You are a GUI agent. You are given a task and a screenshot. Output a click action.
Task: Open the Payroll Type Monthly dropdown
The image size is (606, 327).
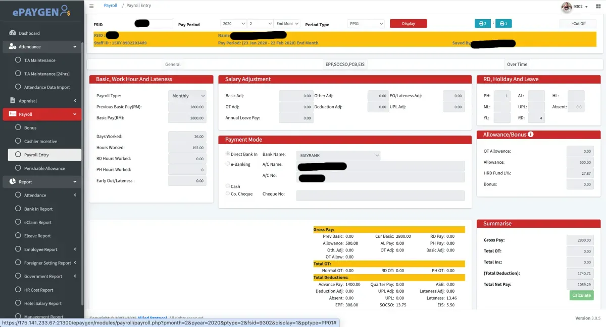pos(187,95)
